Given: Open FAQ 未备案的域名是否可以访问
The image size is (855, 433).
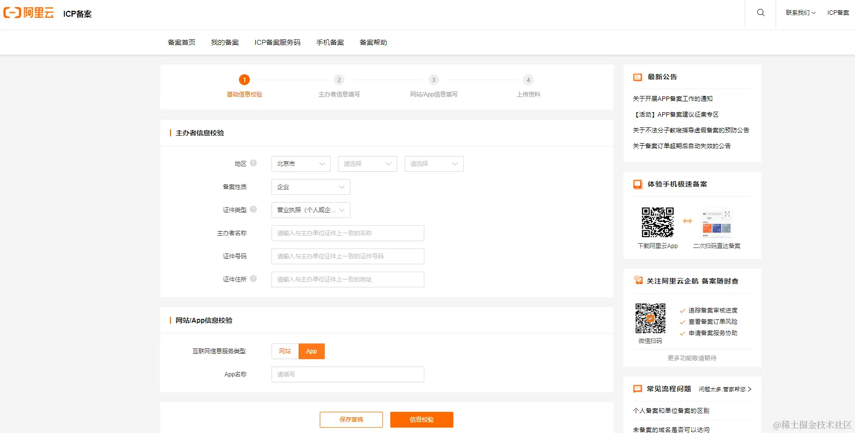Looking at the screenshot, I should pos(671,430).
